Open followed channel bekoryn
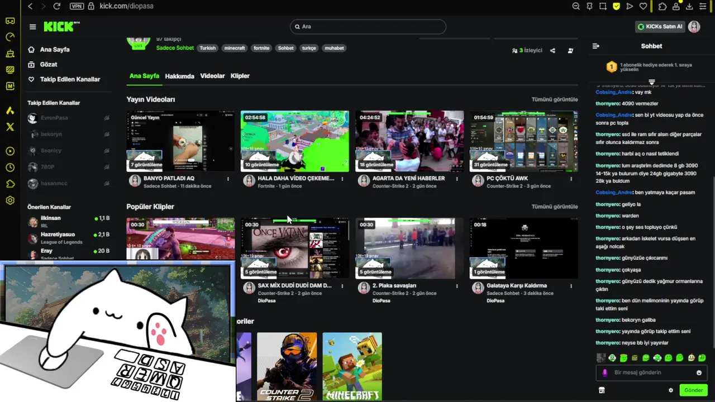Screen dimensions: 715x402 (68, 135)
